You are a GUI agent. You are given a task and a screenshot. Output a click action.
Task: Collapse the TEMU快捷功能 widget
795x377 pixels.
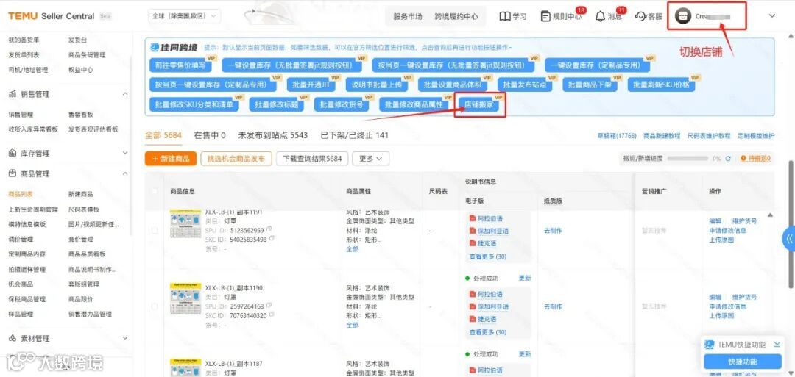coord(777,345)
